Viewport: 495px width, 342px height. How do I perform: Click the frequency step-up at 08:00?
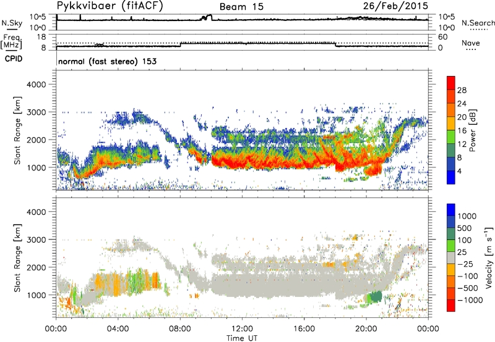pyautogui.click(x=181, y=44)
